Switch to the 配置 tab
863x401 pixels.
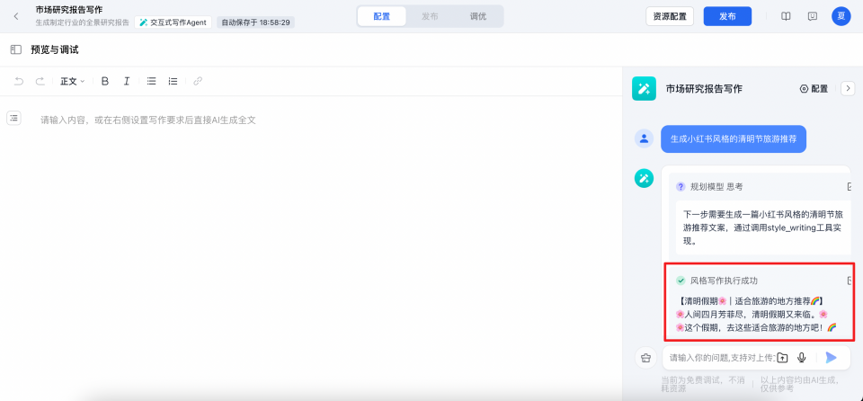(381, 16)
